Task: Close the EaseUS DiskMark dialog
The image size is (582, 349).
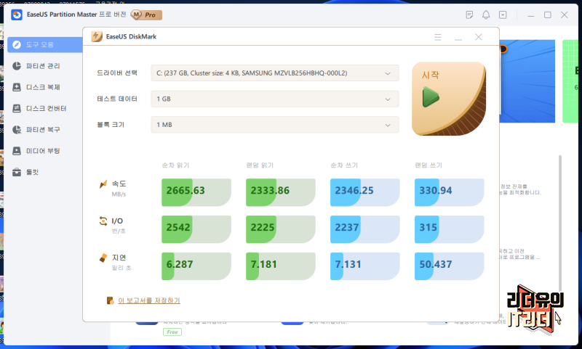Action: (479, 36)
